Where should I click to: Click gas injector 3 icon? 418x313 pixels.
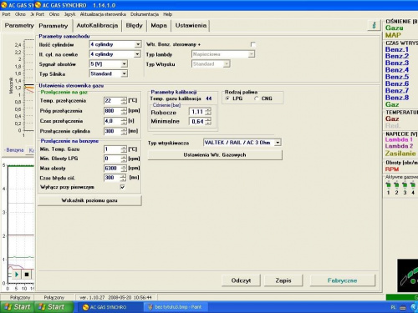405,184
